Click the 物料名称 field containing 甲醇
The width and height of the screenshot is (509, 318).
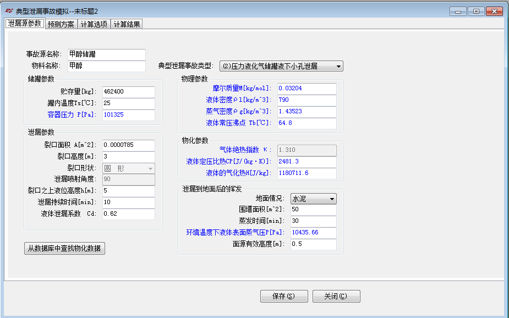tap(107, 66)
